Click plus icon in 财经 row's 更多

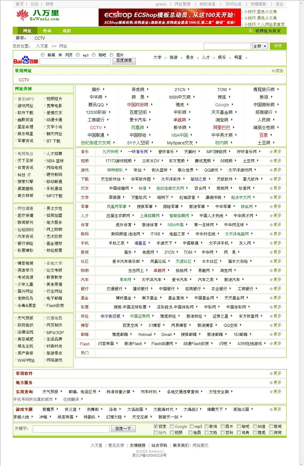(271, 316)
